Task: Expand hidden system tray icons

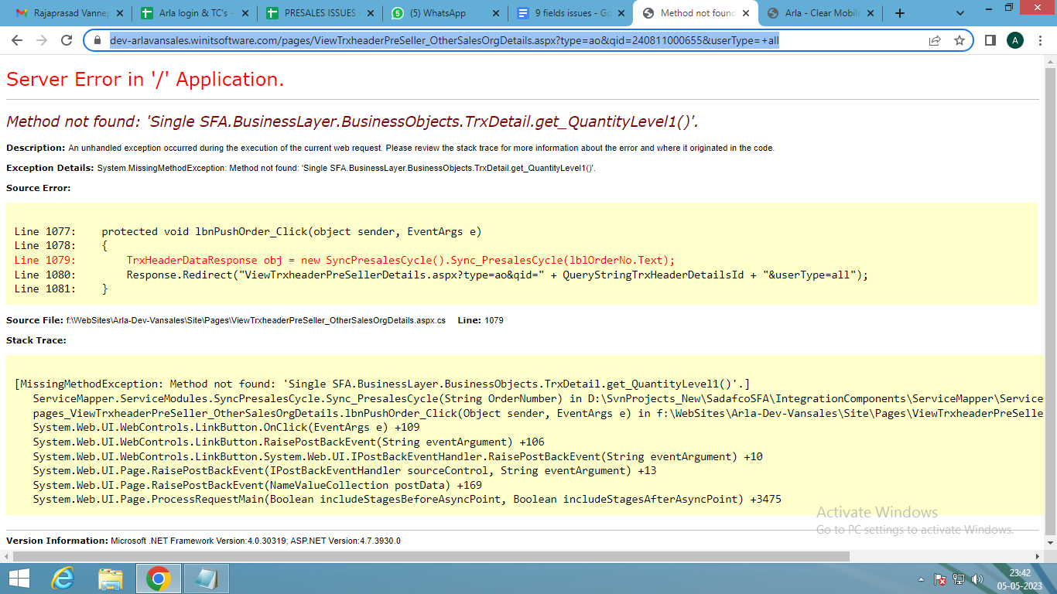Action: (921, 579)
